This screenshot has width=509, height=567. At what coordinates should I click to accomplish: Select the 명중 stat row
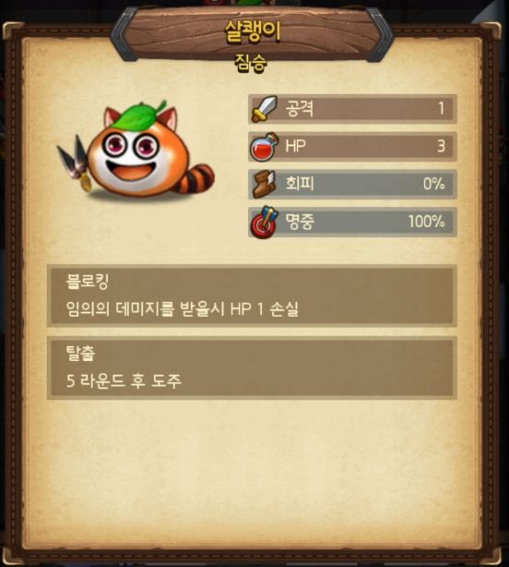[352, 222]
